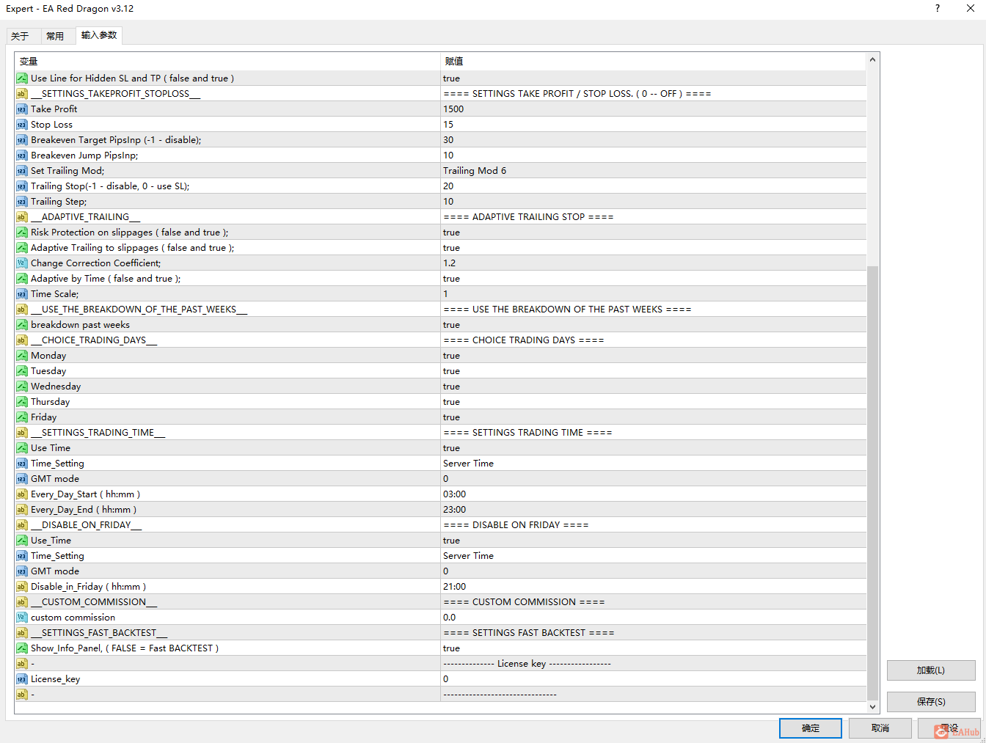The width and height of the screenshot is (986, 743).
Task: Select the Tuesday boolean icon
Action: (22, 371)
